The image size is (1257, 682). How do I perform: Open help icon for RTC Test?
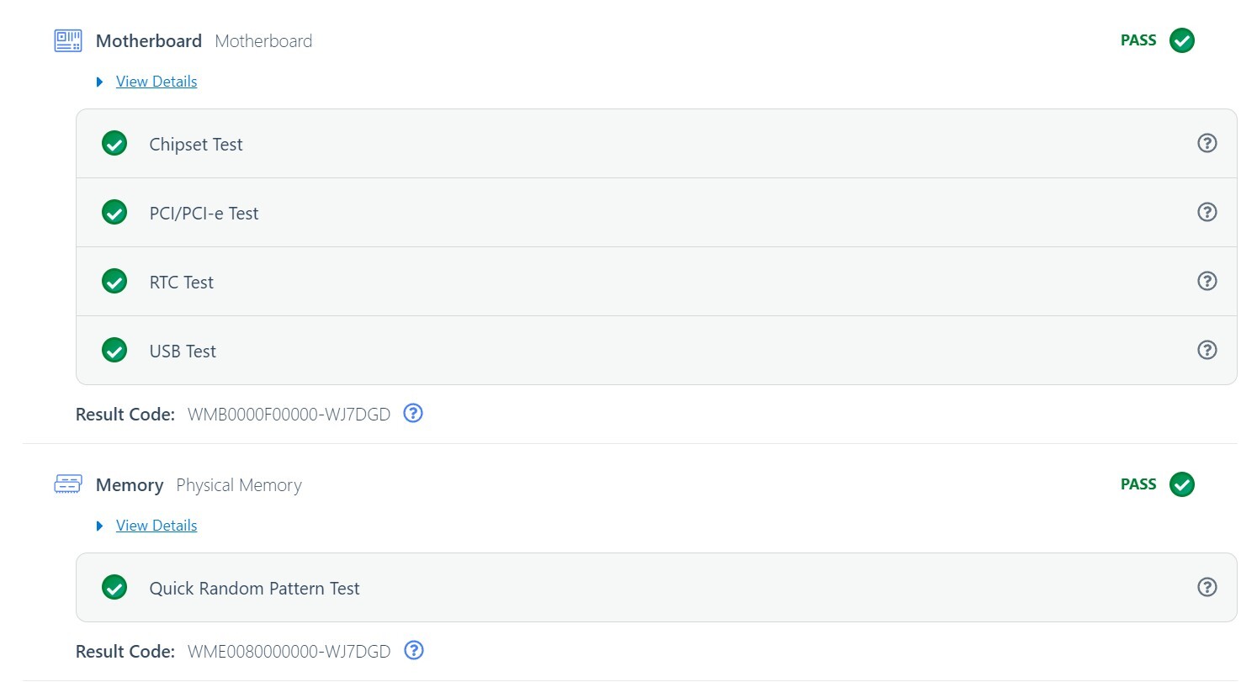point(1207,282)
